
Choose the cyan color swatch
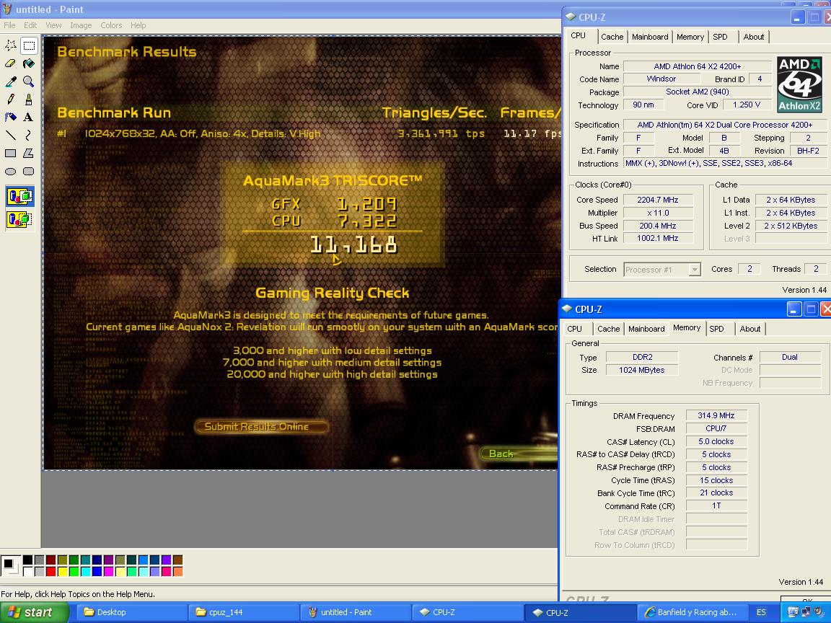coord(85,572)
